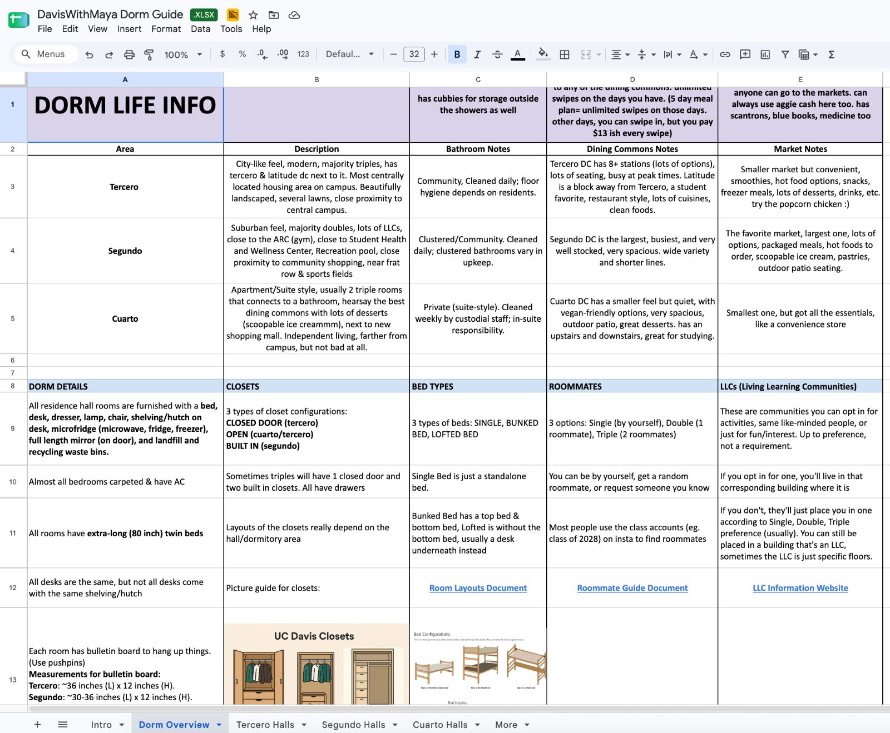Open zoom level 100% dropdown
The height and width of the screenshot is (733, 890).
point(183,54)
